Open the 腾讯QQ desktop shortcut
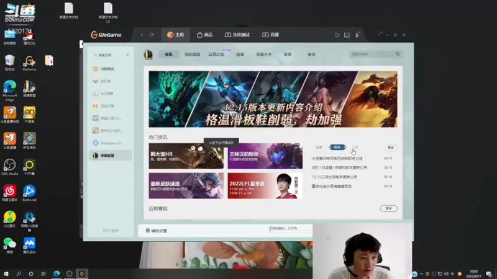Viewport: 497px width, 279px height. click(x=29, y=38)
